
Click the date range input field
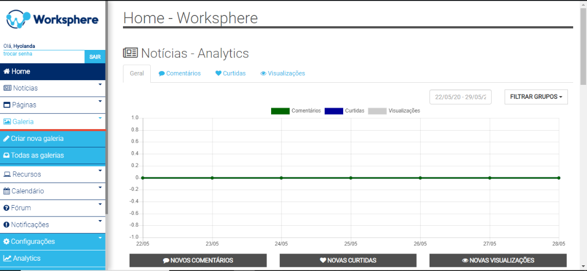tap(460, 97)
